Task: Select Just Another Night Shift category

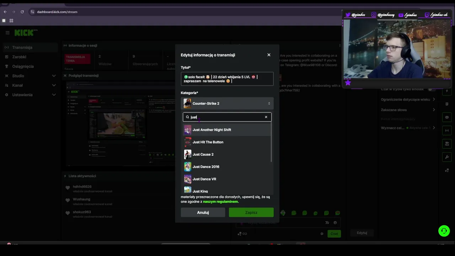Action: click(x=227, y=130)
